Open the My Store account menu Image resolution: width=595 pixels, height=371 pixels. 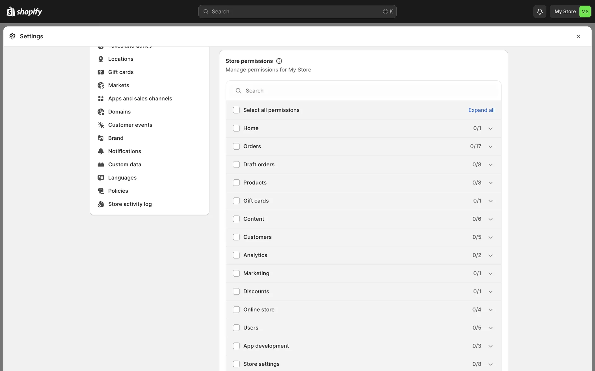tap(571, 11)
